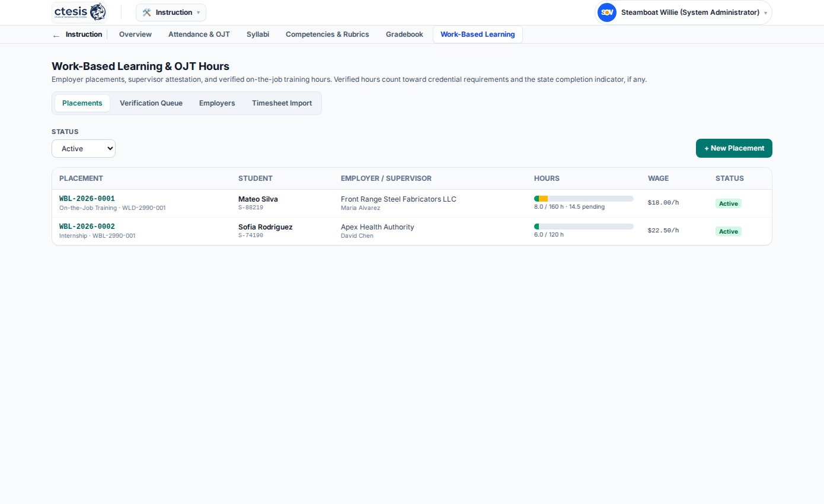824x504 pixels.
Task: Select the Gradebook tab
Action: point(404,34)
